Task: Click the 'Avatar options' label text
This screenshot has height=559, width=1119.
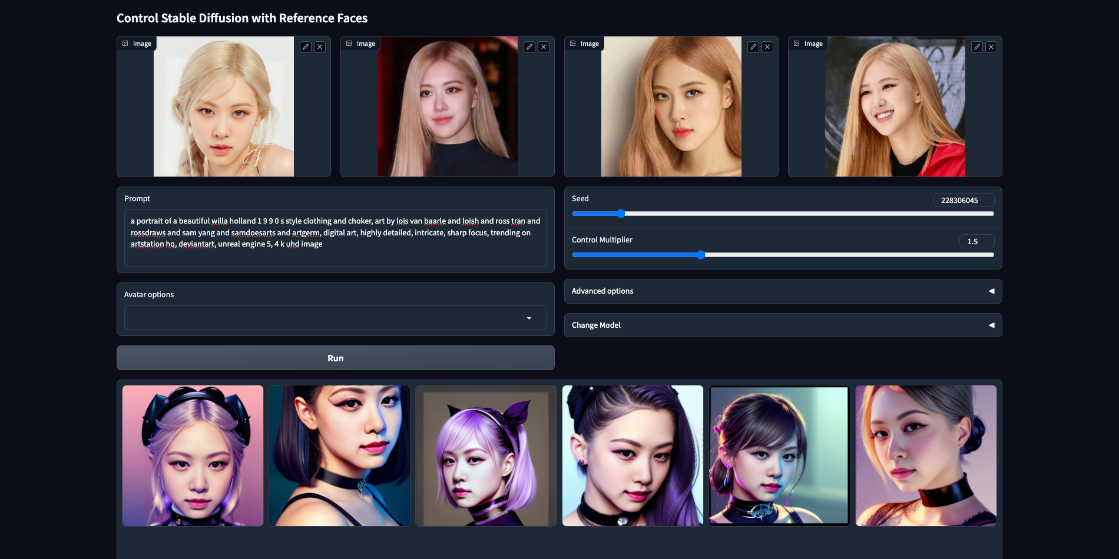Action: [x=149, y=295]
